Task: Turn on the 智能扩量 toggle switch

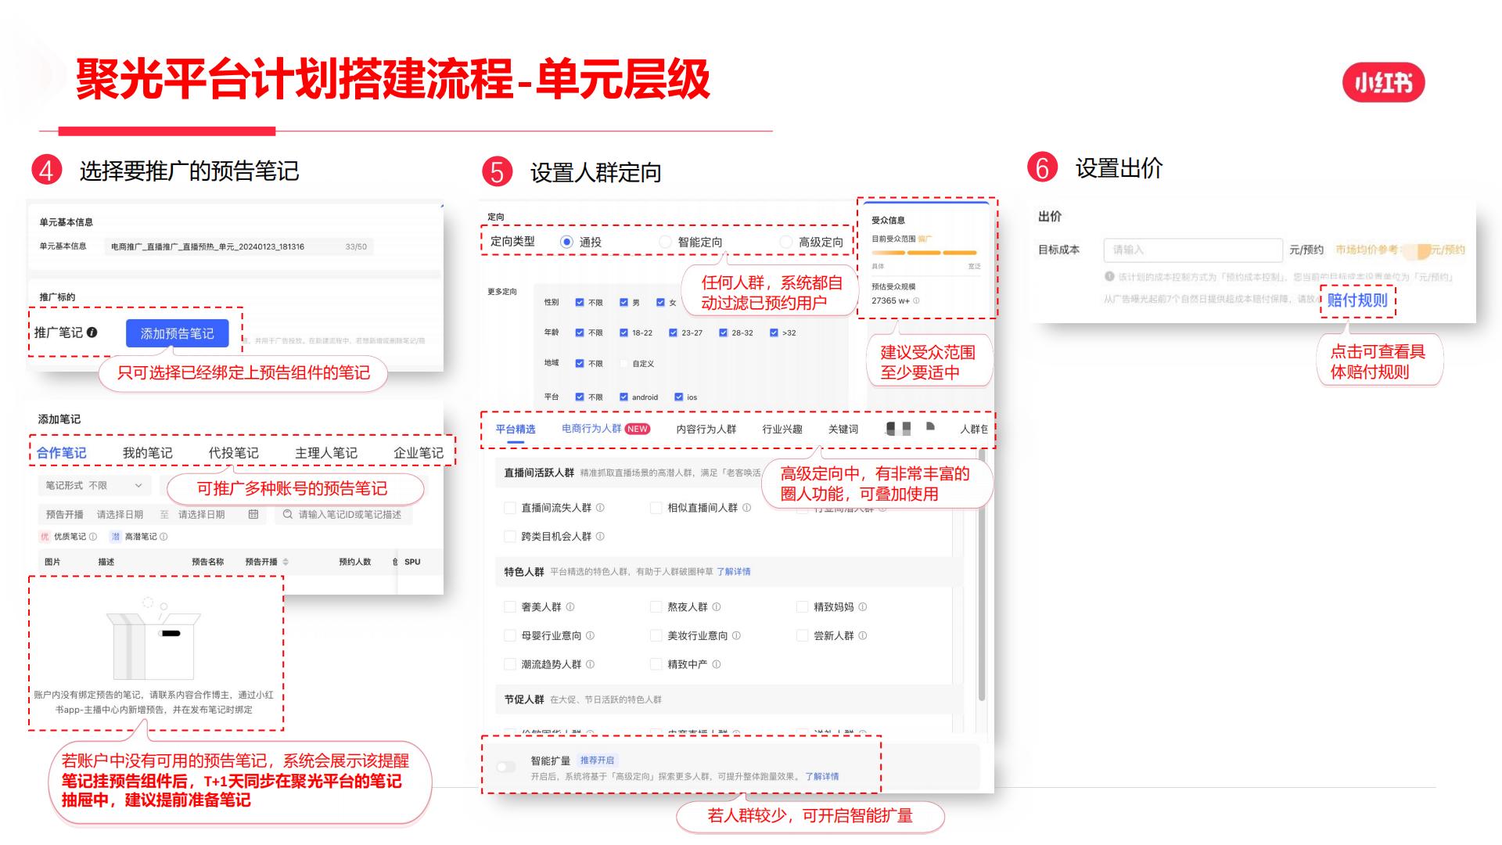Action: point(506,767)
